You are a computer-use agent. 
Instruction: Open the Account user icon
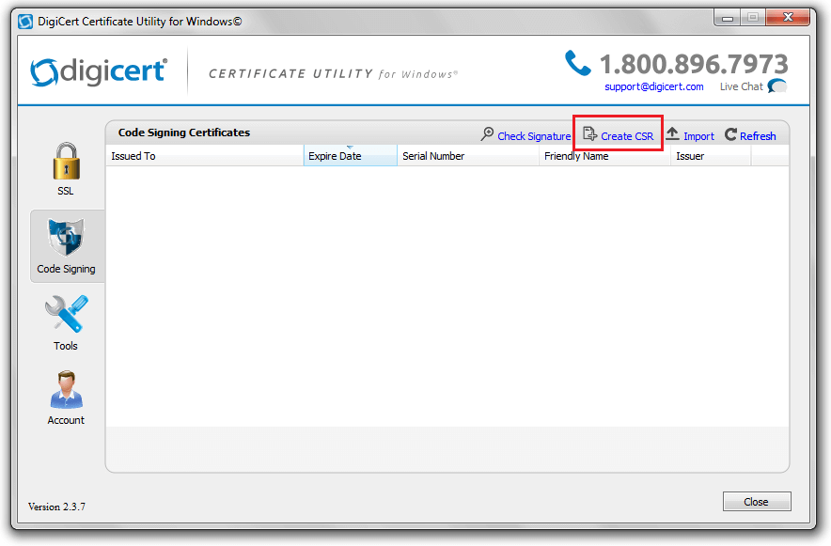pyautogui.click(x=66, y=389)
